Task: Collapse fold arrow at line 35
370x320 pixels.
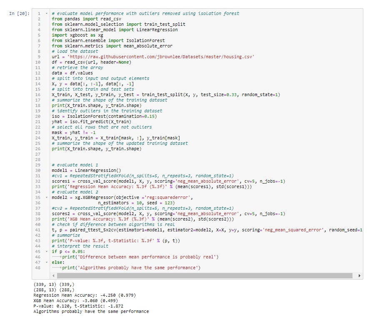Action: coord(47,198)
